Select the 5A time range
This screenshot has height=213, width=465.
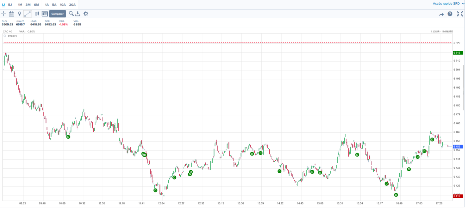coord(54,5)
